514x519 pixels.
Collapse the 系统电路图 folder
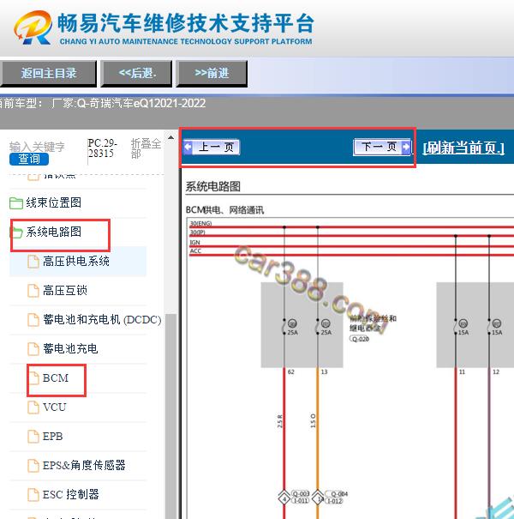point(54,232)
